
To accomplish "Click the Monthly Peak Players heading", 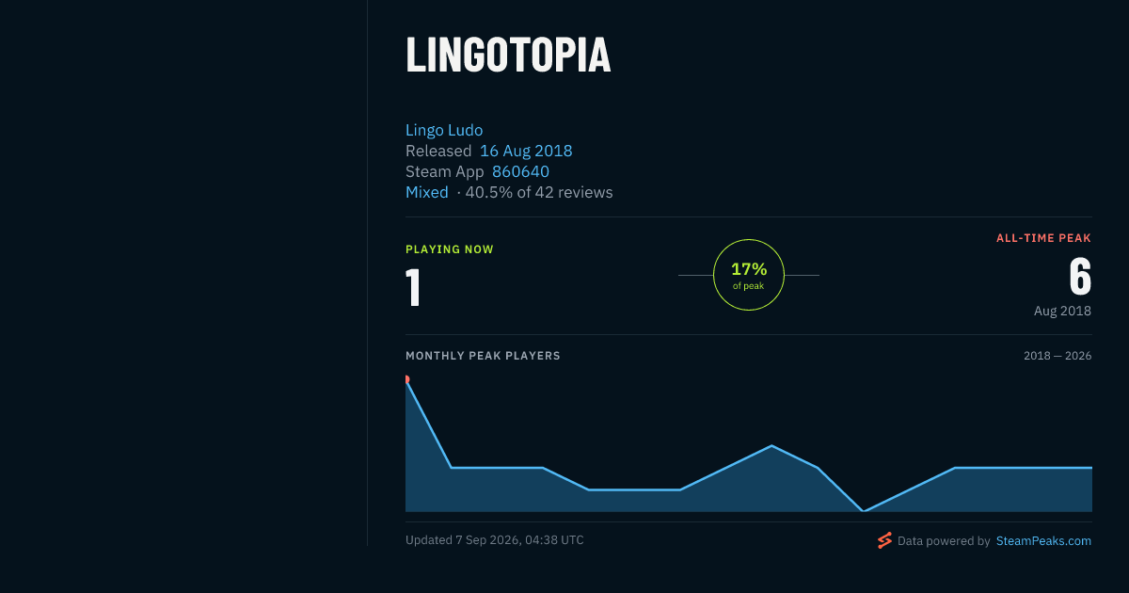I will click(x=483, y=356).
